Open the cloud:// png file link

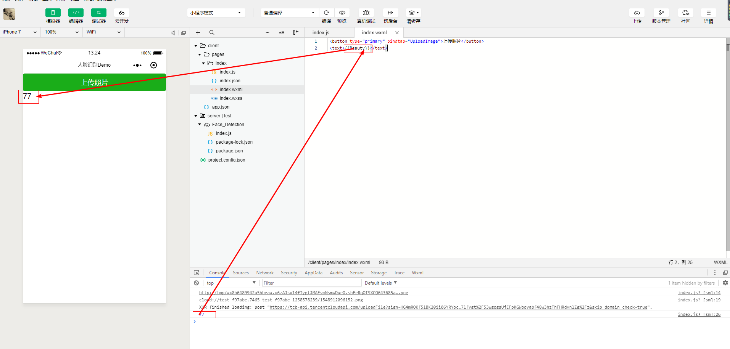[281, 300]
